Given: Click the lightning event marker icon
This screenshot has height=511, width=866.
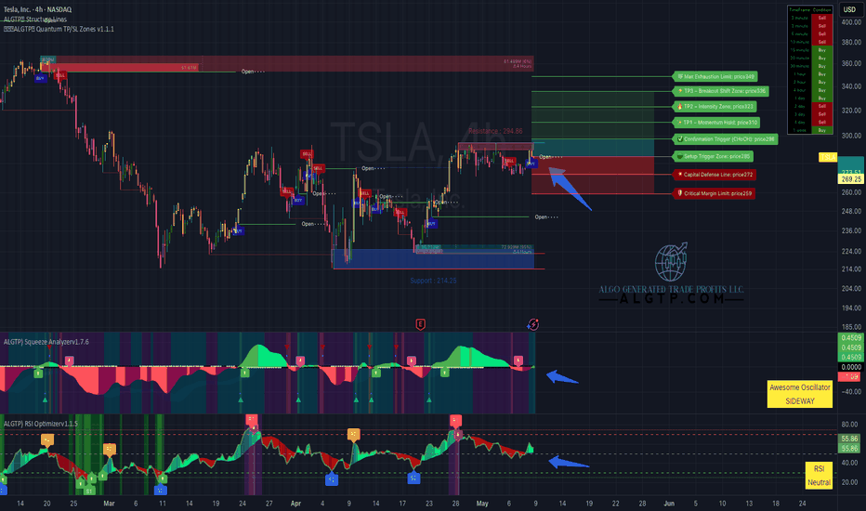Looking at the screenshot, I should (533, 324).
